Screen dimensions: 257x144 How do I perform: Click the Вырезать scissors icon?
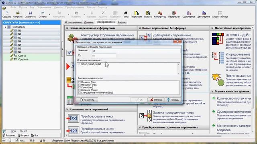pyautogui.click(x=92, y=13)
